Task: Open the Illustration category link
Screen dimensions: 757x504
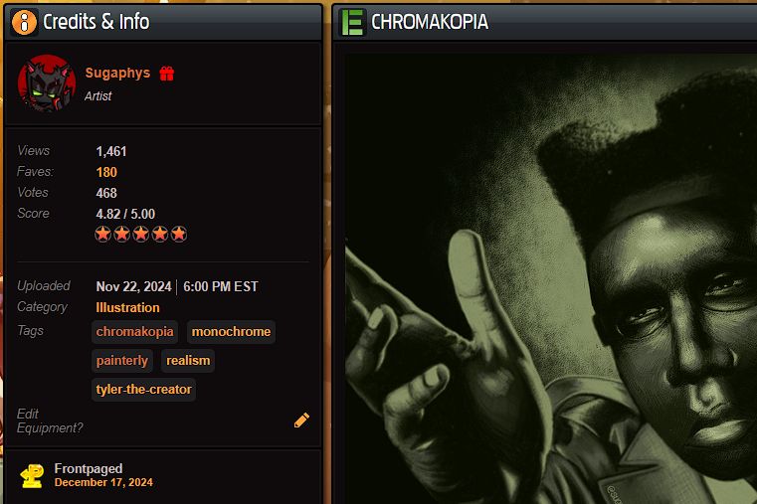Action: click(x=128, y=308)
